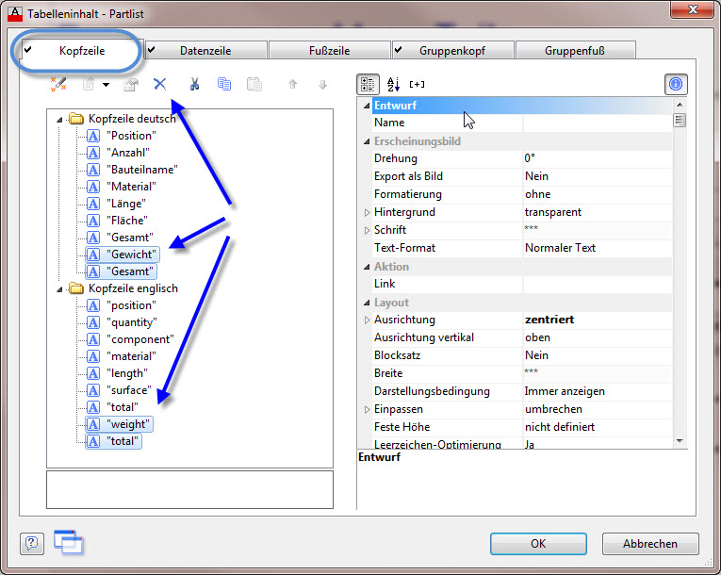Click the wand/new element toolbar icon

click(x=58, y=84)
